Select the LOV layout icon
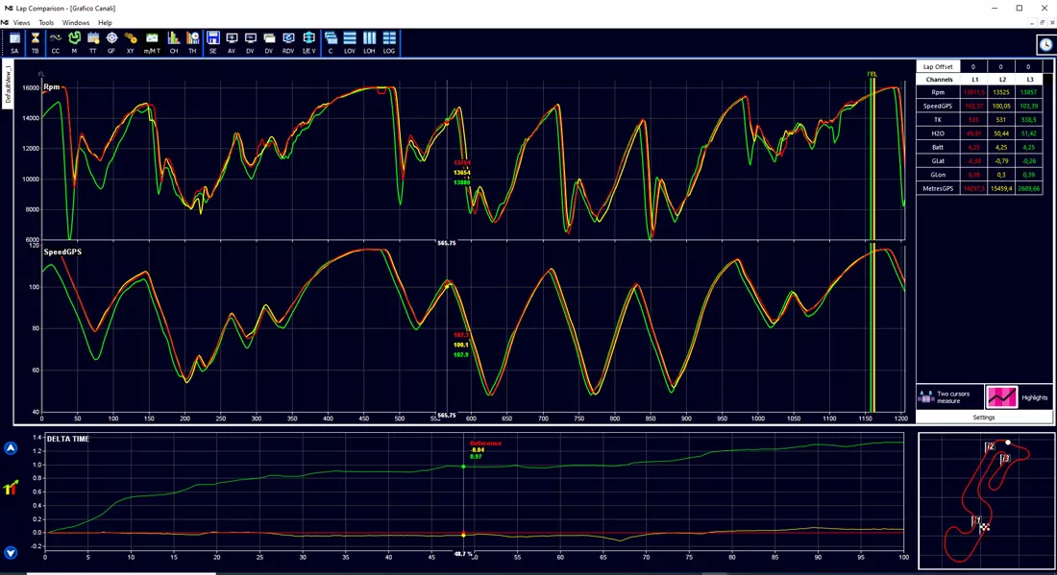The width and height of the screenshot is (1057, 575). [350, 42]
